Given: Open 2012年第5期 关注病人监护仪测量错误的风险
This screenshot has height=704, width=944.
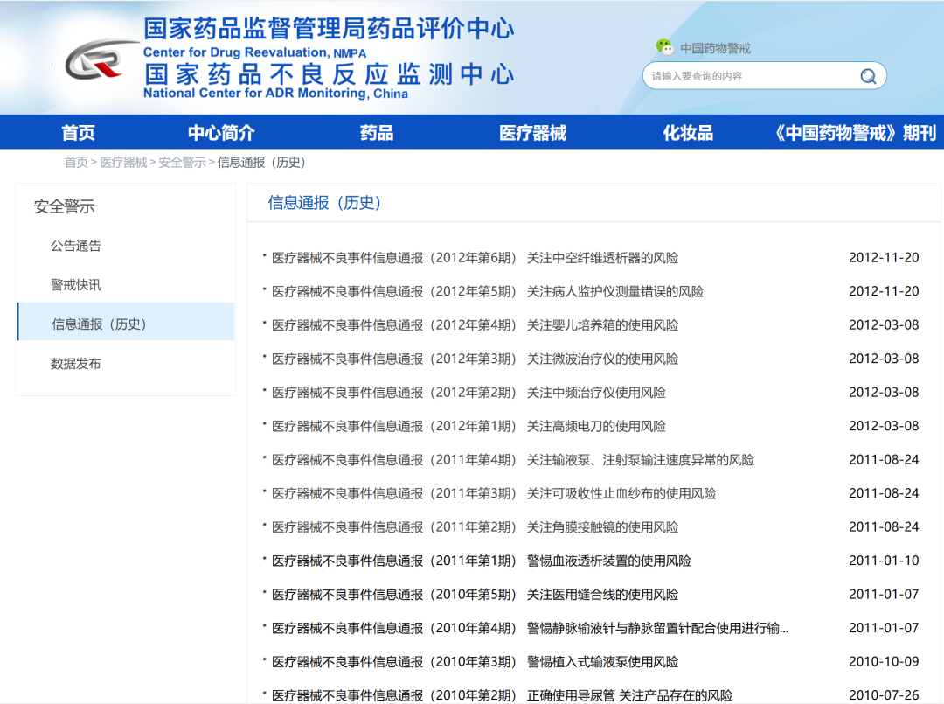Looking at the screenshot, I should [x=488, y=292].
